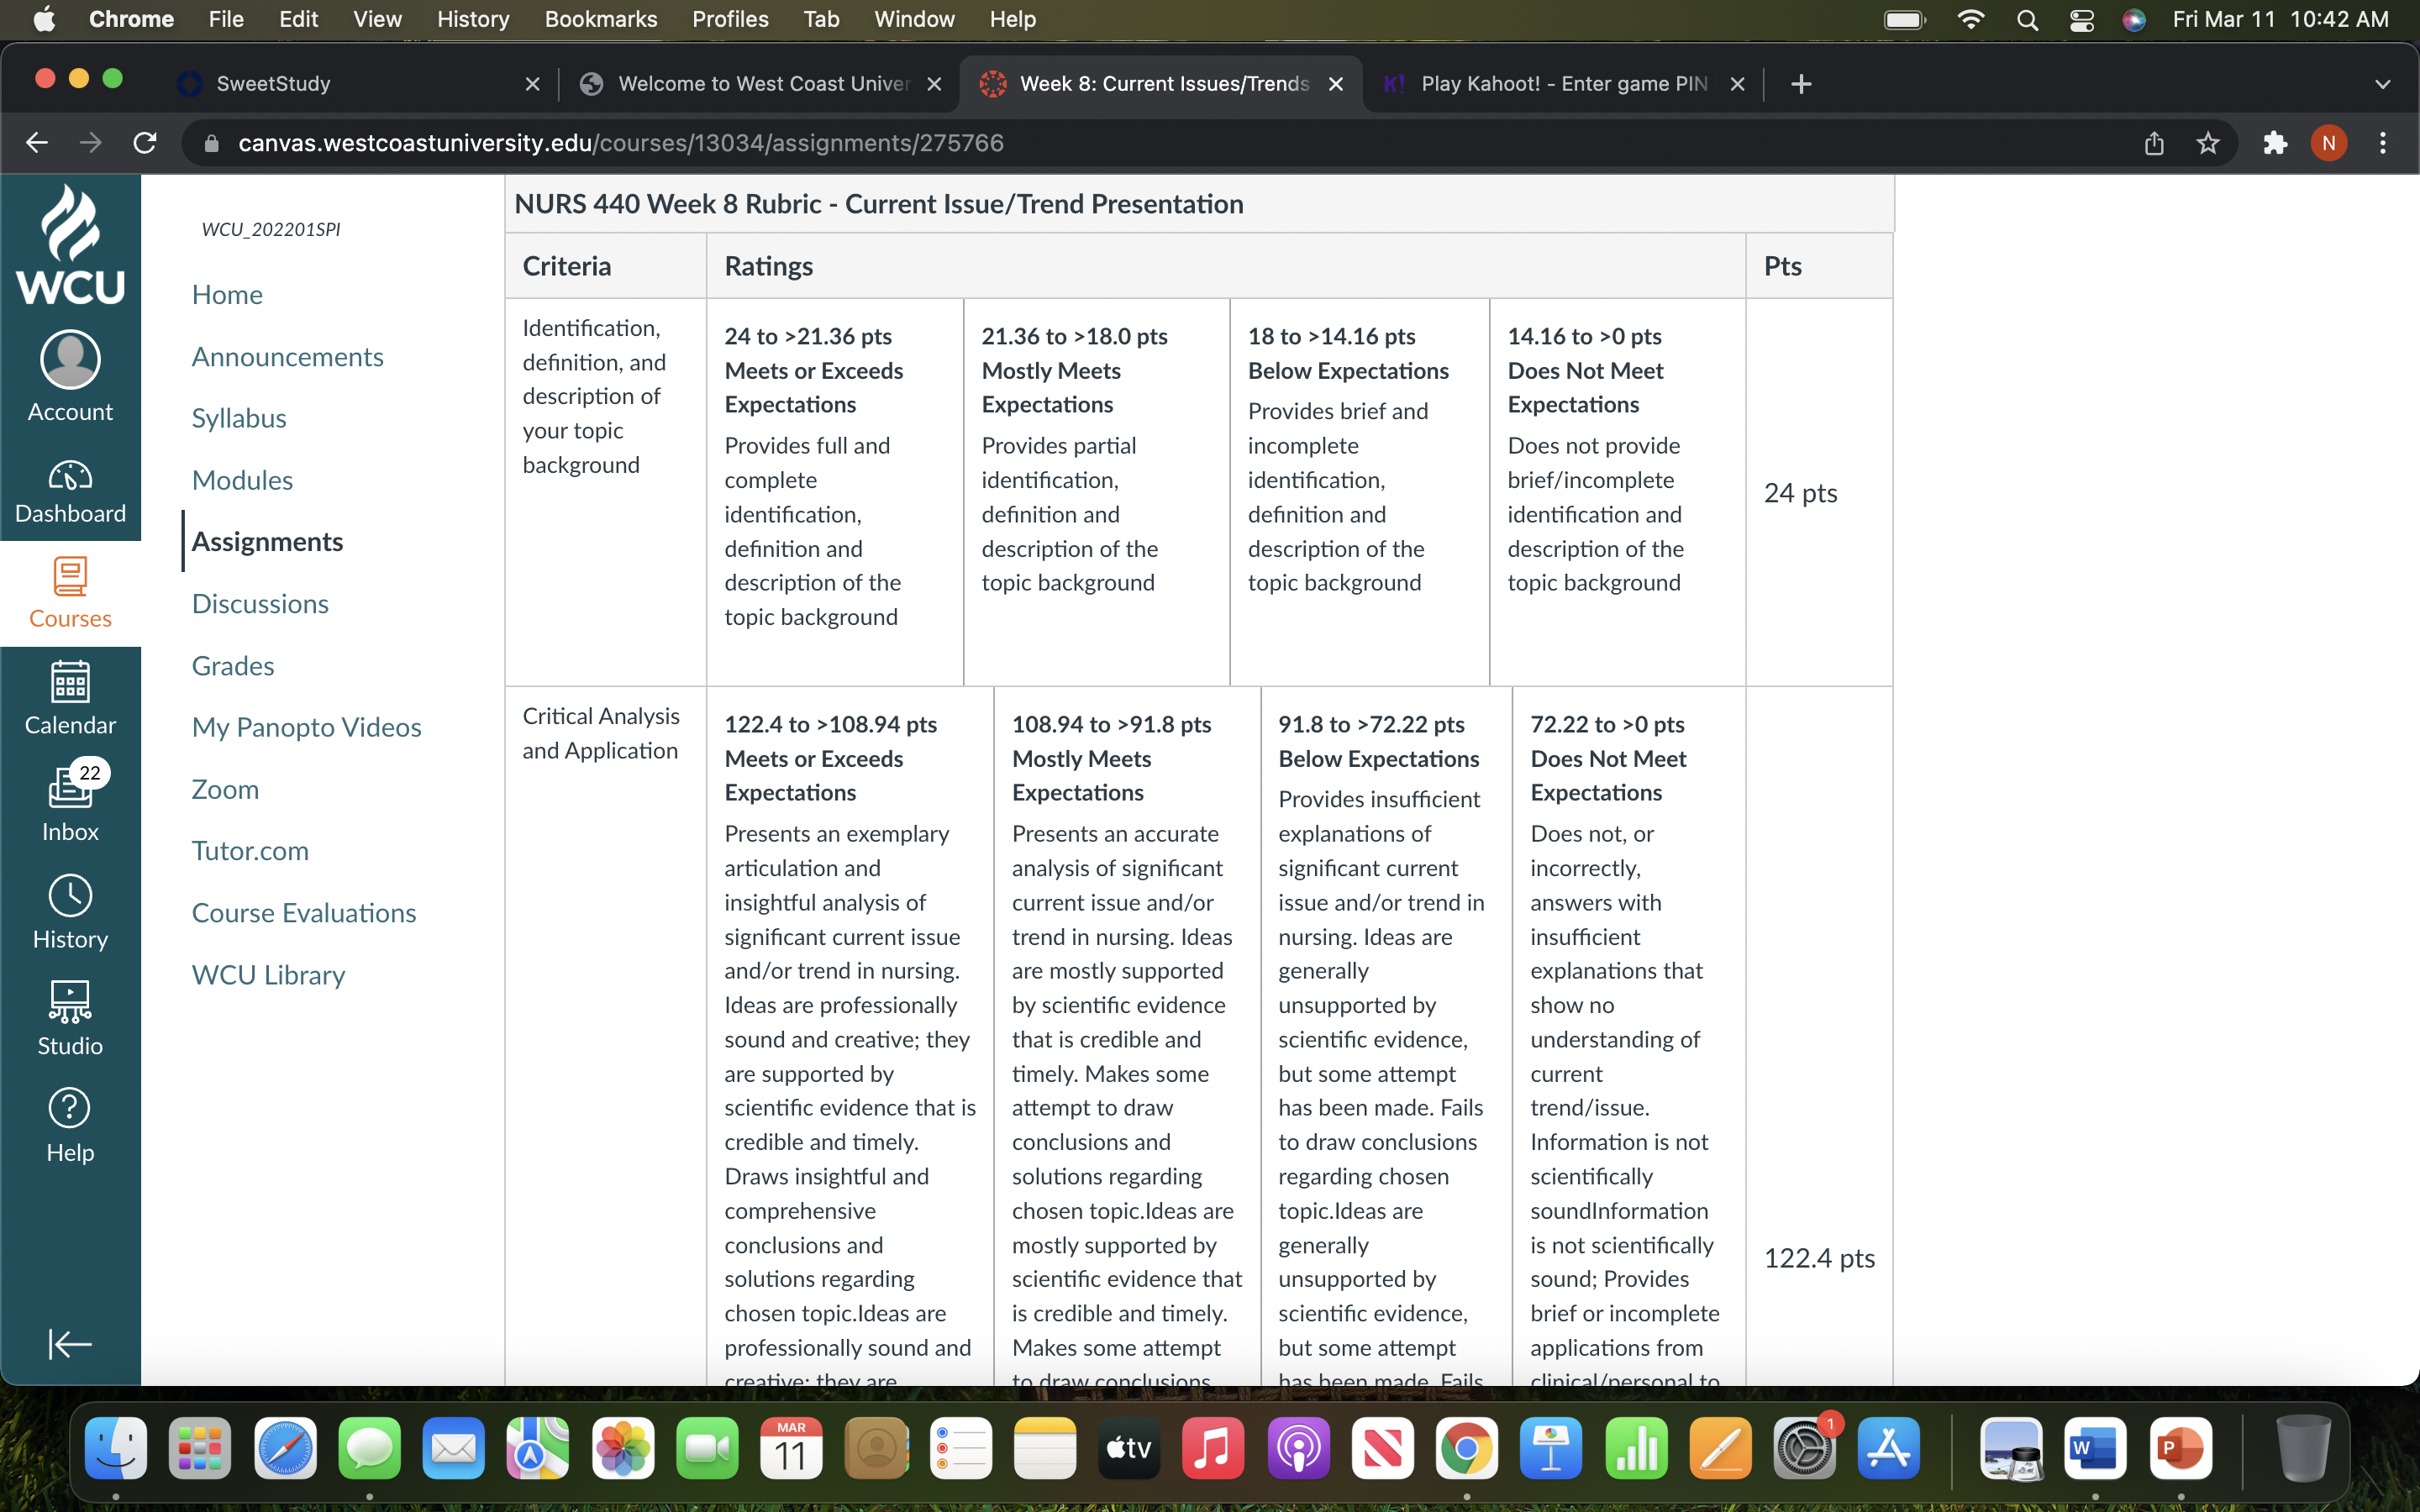Image resolution: width=2420 pixels, height=1512 pixels.
Task: Open the Bookmarks menu in menu bar
Action: tap(601, 19)
